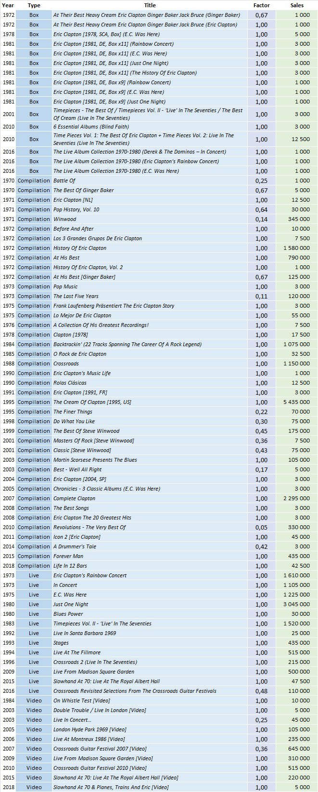Select 'The Cream Of Clapton [1995, US]'

click(x=92, y=402)
